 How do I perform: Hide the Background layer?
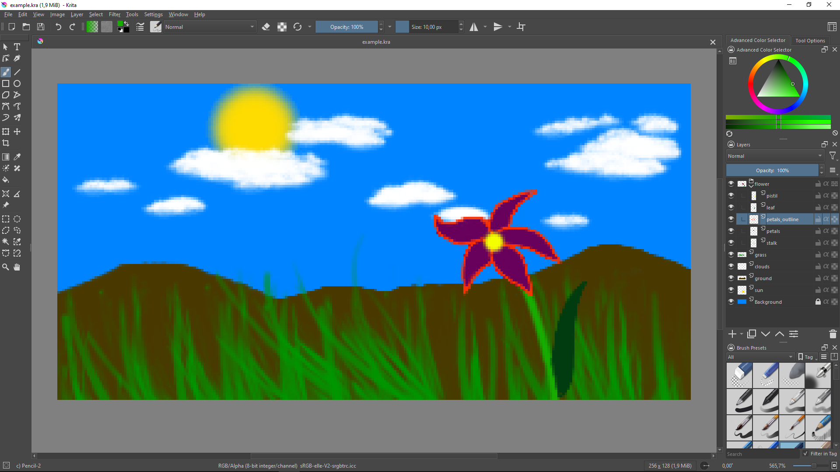pyautogui.click(x=731, y=302)
